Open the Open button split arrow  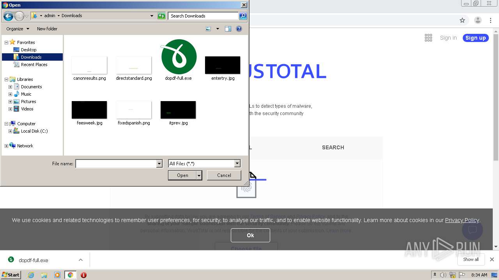pos(199,175)
